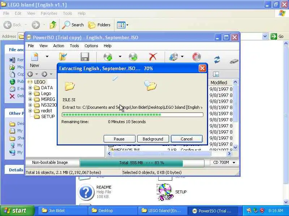Open the Action menu in PowerISO
The image size is (289, 216).
click(59, 46)
